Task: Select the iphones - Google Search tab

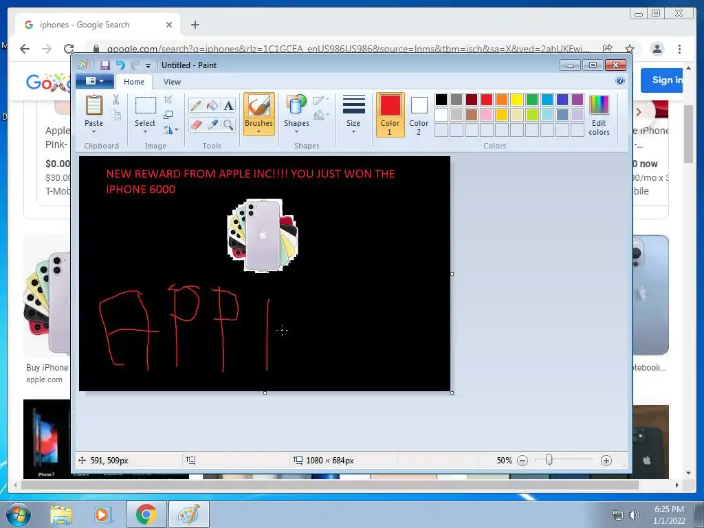Action: (98, 25)
